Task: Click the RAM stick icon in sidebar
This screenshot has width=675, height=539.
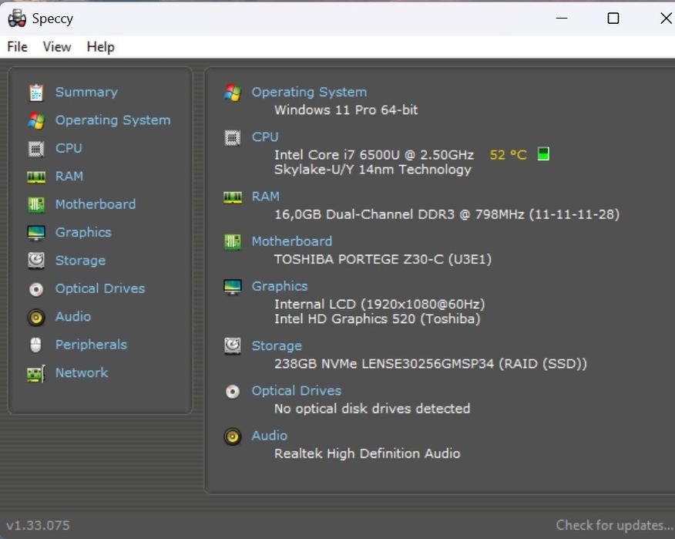Action: [36, 177]
